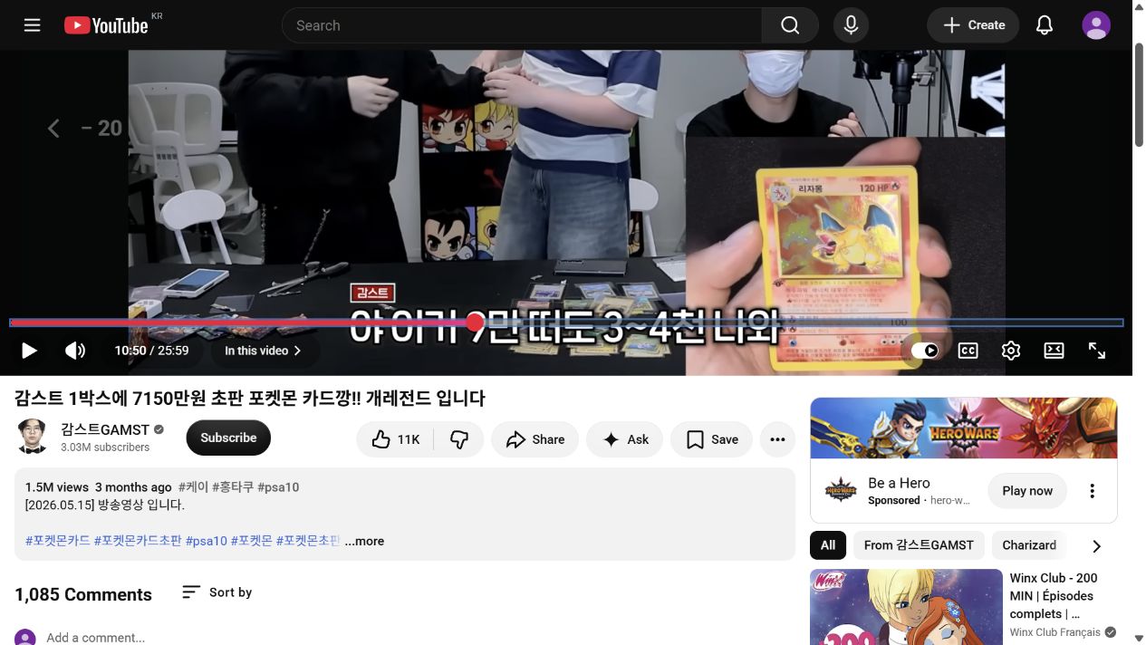Toggle the autoplay switch
Image resolution: width=1146 pixels, height=645 pixels.
click(x=925, y=351)
